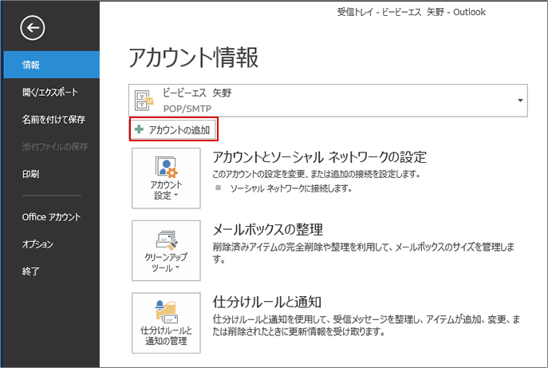Screen dimensions: 548x368
Task: Click the アカウントとソーシャル ネットワークの設定 heading
Action: [x=319, y=157]
